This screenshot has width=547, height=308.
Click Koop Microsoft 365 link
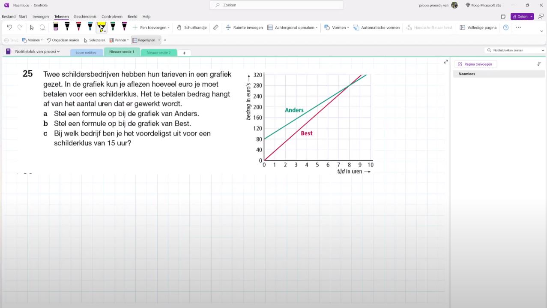click(483, 5)
